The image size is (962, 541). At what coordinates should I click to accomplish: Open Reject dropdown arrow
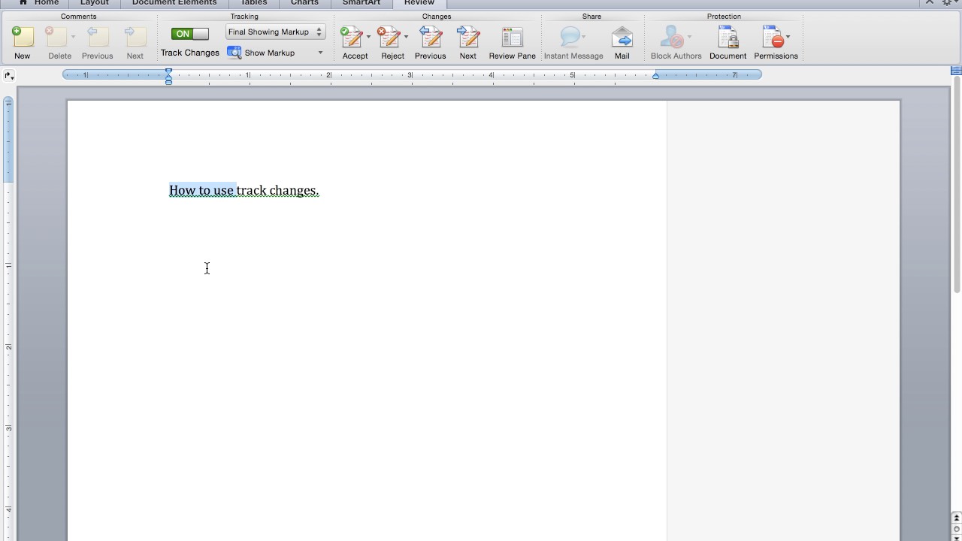[406, 37]
